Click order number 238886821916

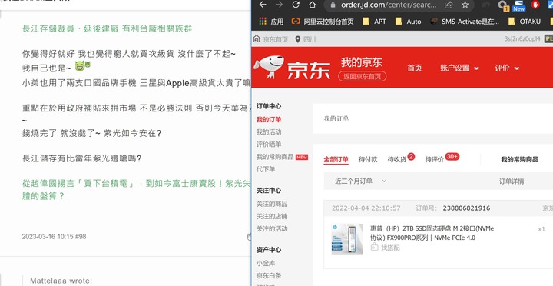(467, 208)
